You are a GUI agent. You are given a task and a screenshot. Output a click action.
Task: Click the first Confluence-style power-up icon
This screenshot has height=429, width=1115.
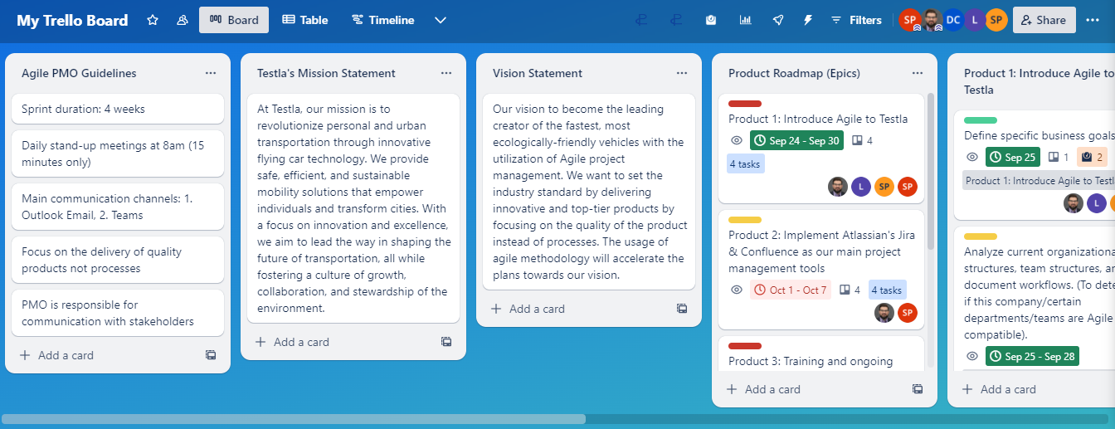point(641,20)
